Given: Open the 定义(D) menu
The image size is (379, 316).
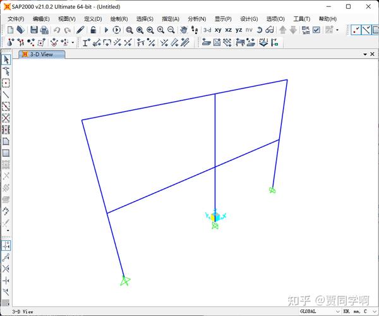Looking at the screenshot, I should [93, 19].
